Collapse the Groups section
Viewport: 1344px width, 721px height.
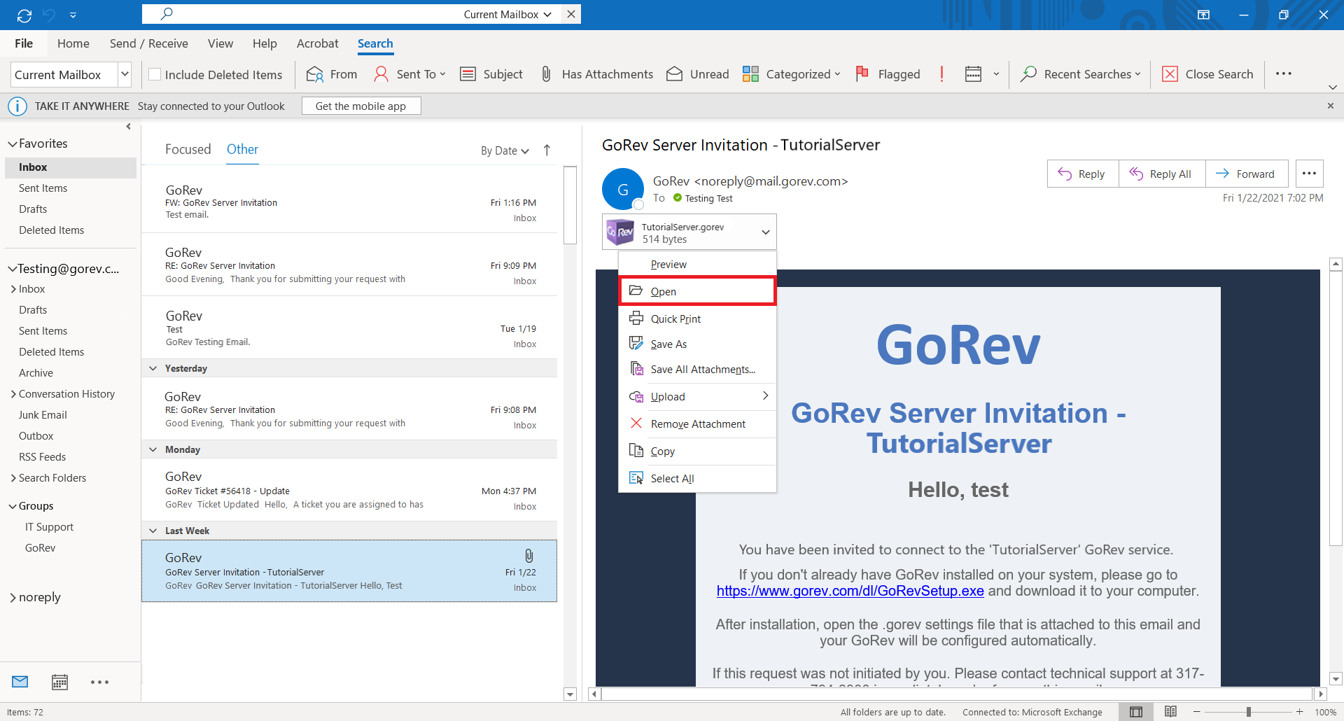[x=13, y=506]
